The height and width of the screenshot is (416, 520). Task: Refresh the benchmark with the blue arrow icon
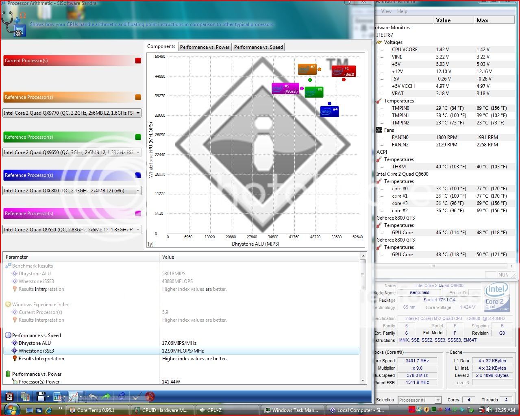pyautogui.click(x=121, y=396)
